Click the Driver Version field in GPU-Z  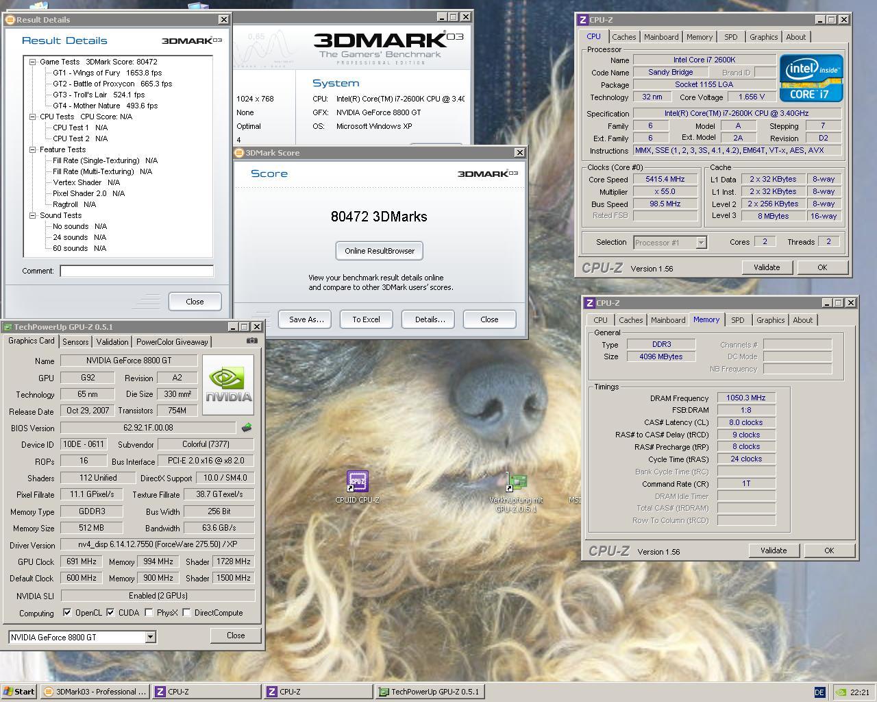158,545
